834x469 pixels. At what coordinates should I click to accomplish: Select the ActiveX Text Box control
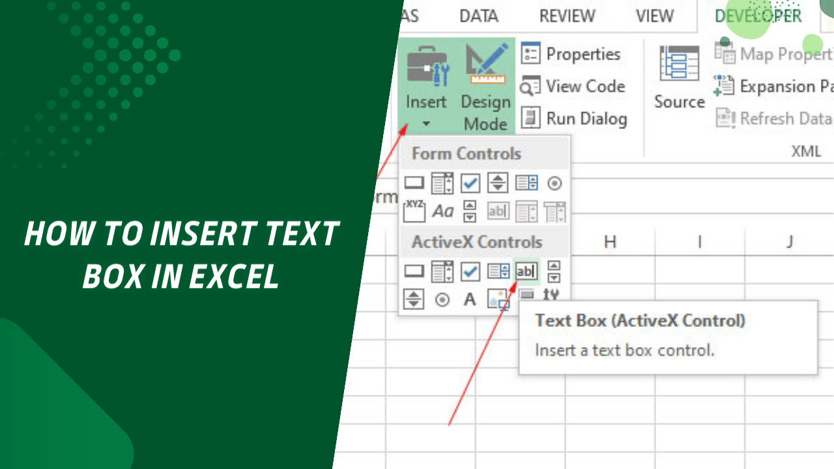(x=526, y=272)
